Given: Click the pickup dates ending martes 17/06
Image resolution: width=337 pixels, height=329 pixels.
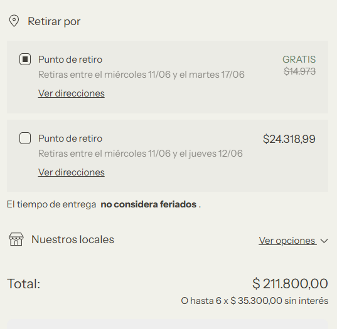Looking at the screenshot, I should point(141,75).
